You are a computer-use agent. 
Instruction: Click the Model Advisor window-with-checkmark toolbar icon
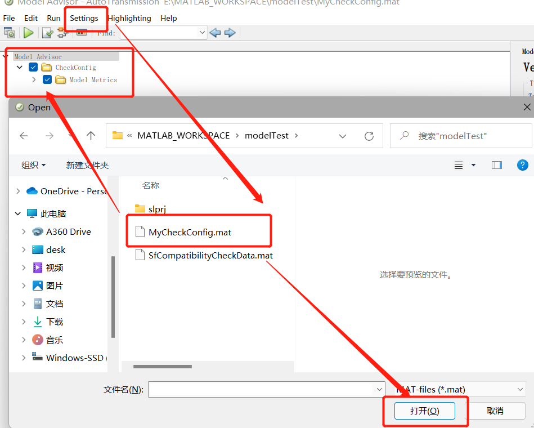[x=10, y=33]
